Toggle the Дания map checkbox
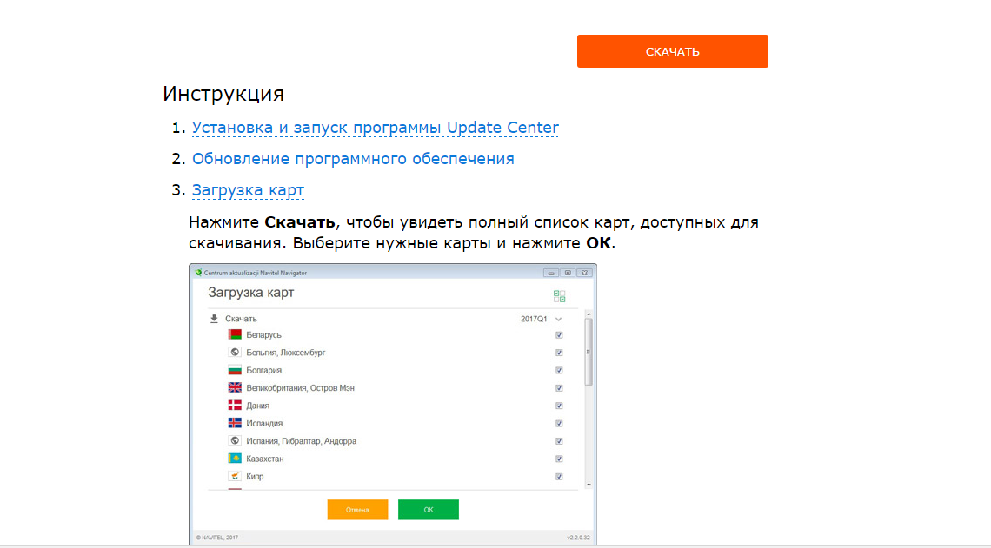Image resolution: width=991 pixels, height=548 pixels. (559, 406)
